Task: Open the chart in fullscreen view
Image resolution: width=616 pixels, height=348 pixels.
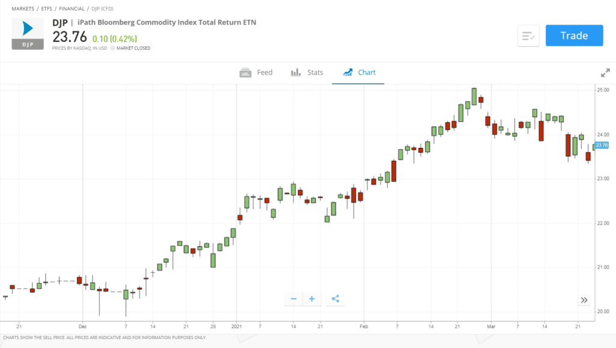Action: pos(605,72)
